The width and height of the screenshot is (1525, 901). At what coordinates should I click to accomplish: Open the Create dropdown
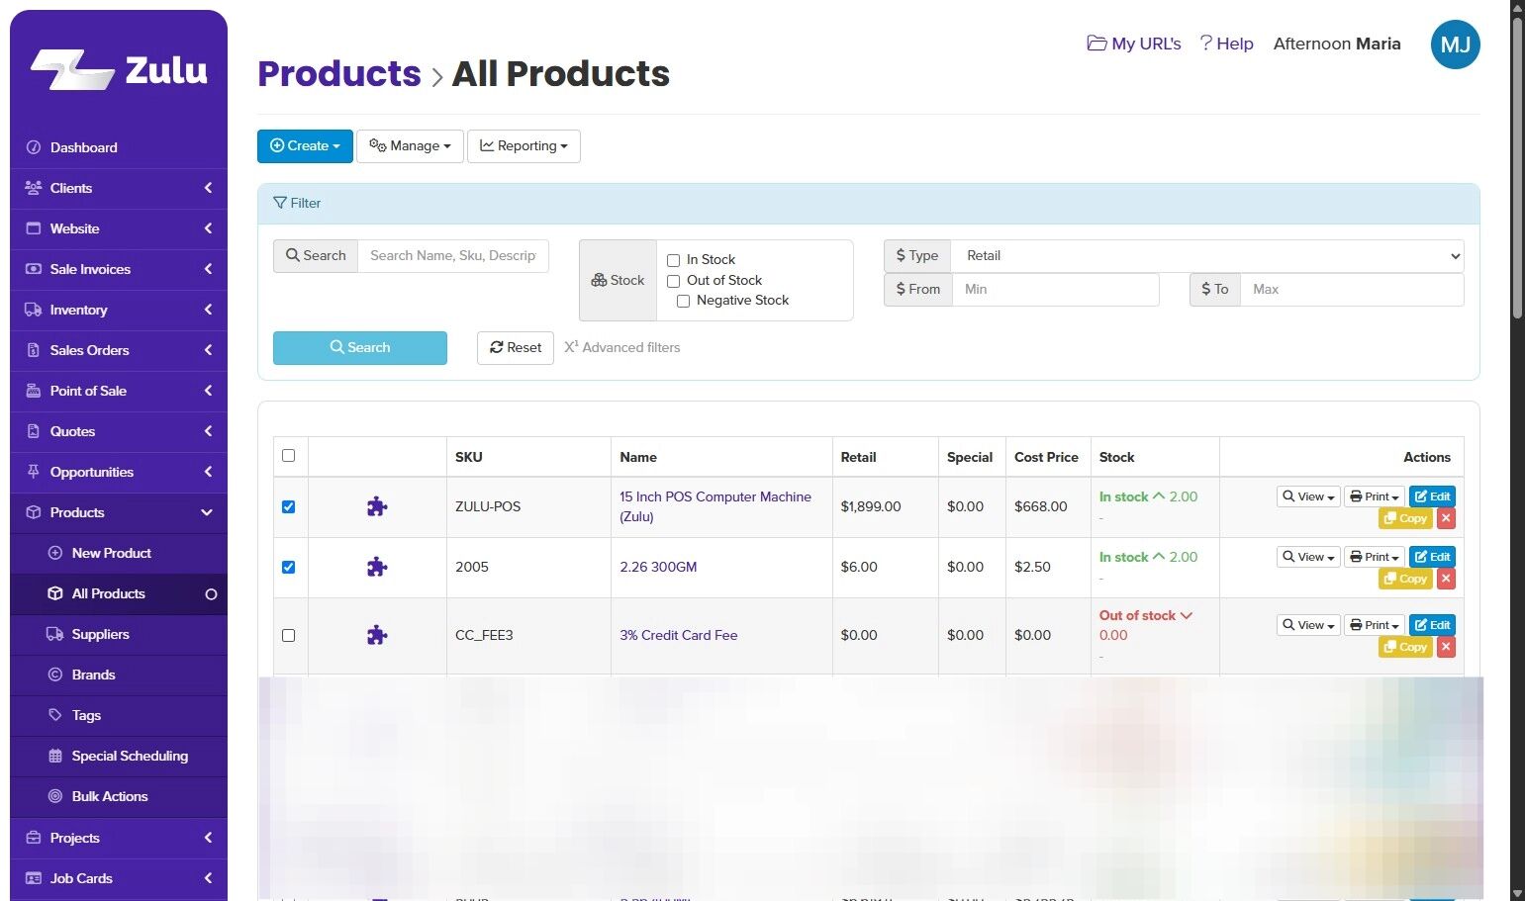point(305,146)
